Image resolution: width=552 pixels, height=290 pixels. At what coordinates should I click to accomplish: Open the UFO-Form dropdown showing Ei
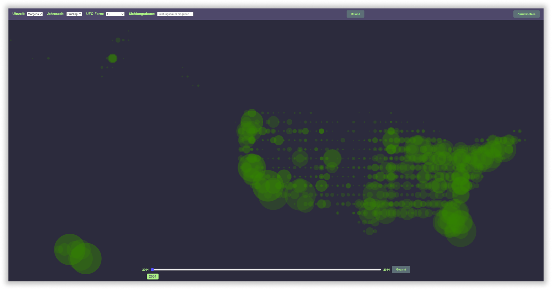click(x=115, y=14)
